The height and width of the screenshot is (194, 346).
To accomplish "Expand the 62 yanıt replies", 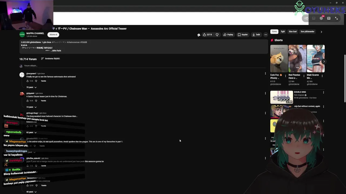I will click(x=31, y=132).
